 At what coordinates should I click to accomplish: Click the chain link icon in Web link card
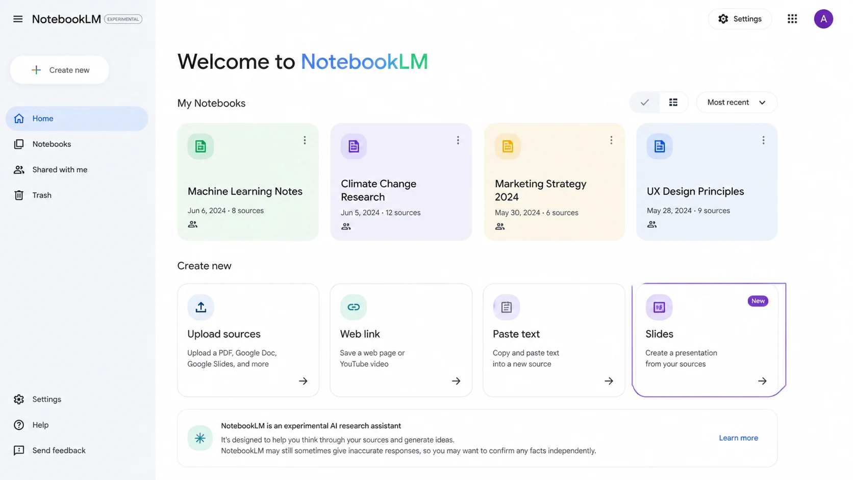pos(354,307)
